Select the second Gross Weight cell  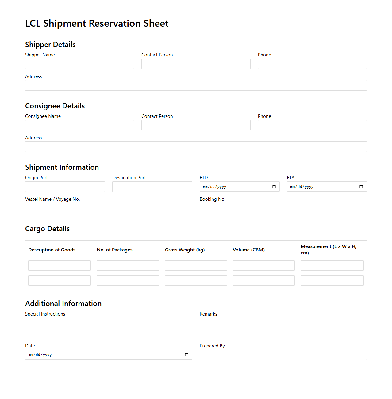[x=196, y=280]
